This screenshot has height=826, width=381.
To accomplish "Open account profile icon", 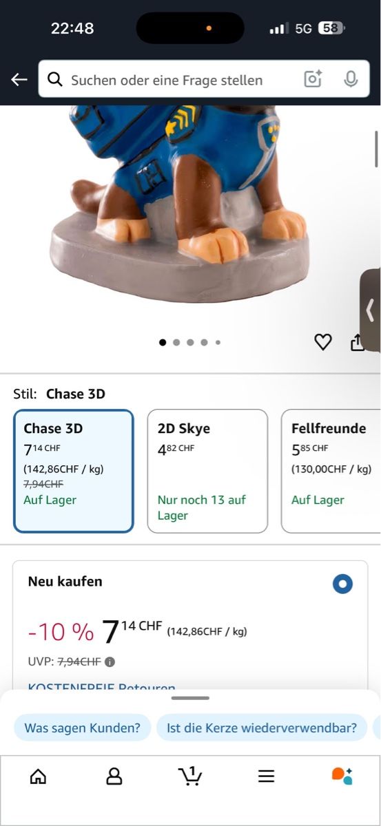I will click(114, 776).
